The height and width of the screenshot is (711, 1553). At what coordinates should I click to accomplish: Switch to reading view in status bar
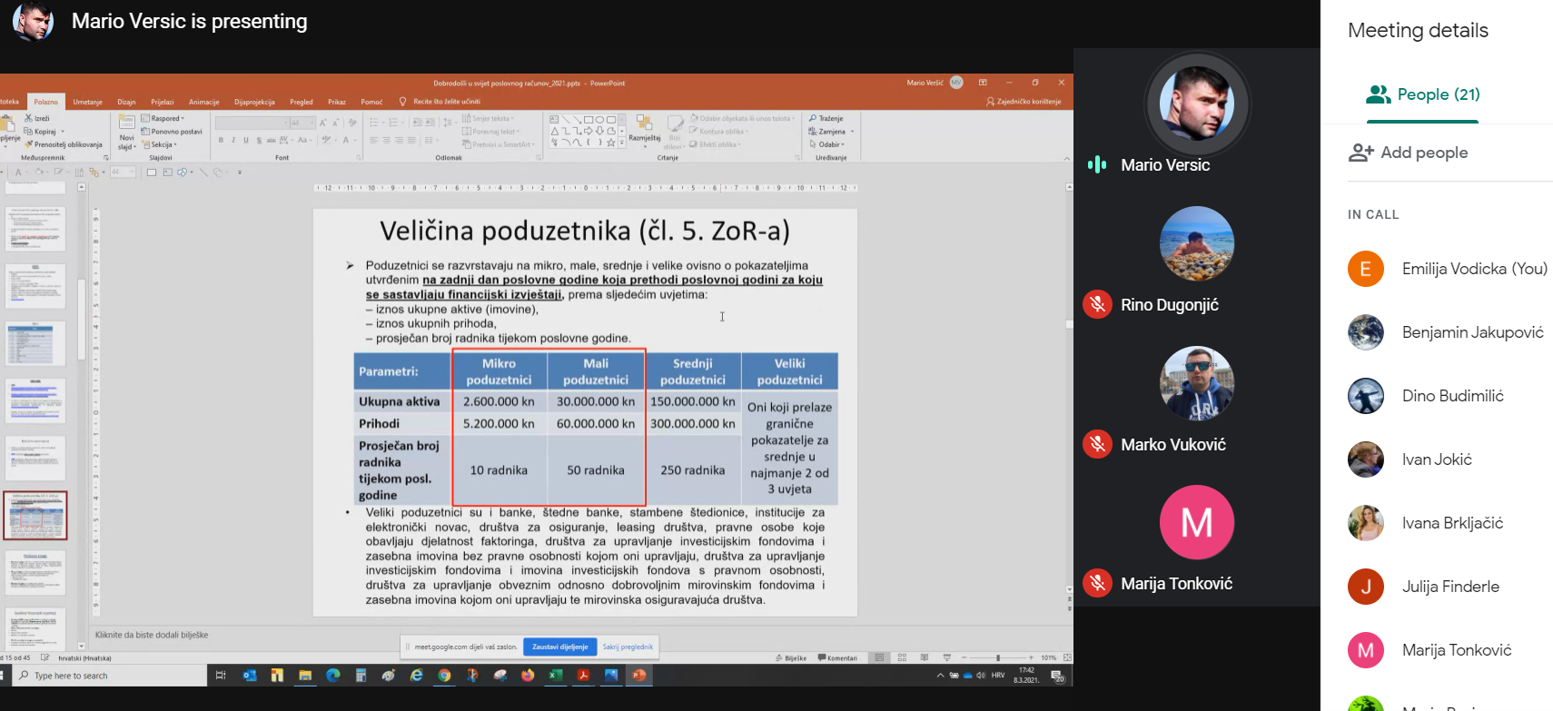(x=925, y=657)
